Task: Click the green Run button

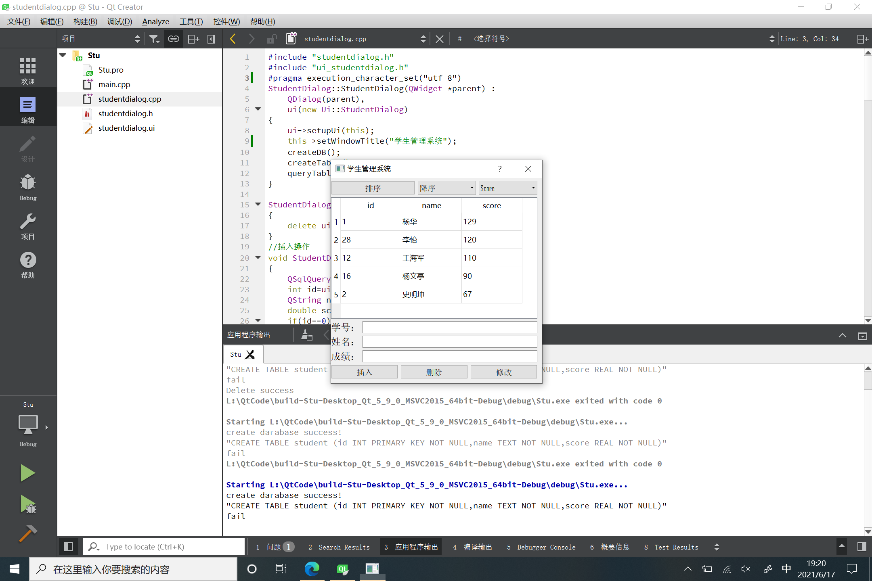Action: [27, 473]
